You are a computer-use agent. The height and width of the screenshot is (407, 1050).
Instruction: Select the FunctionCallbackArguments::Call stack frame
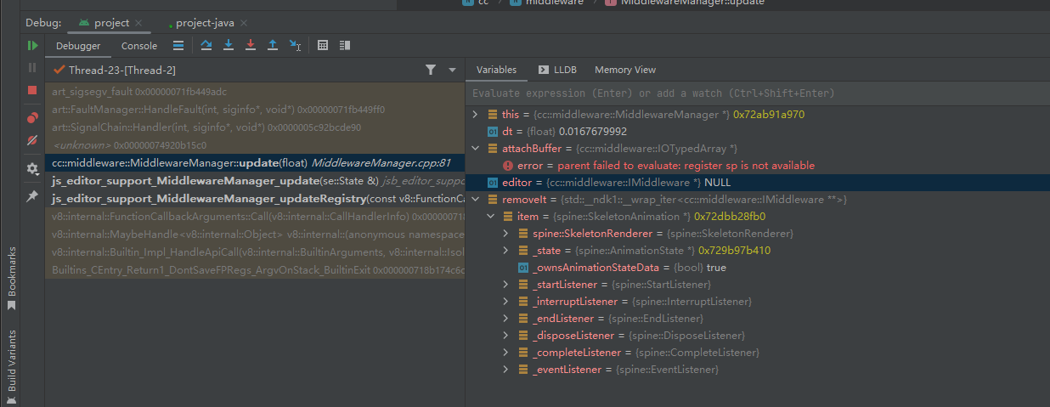(x=256, y=216)
